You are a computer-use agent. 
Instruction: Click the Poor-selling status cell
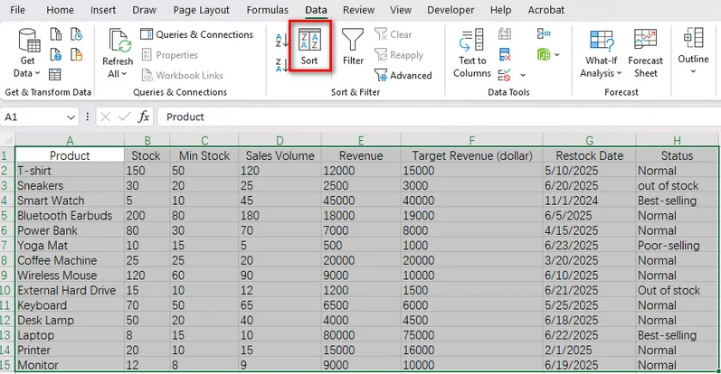click(677, 246)
